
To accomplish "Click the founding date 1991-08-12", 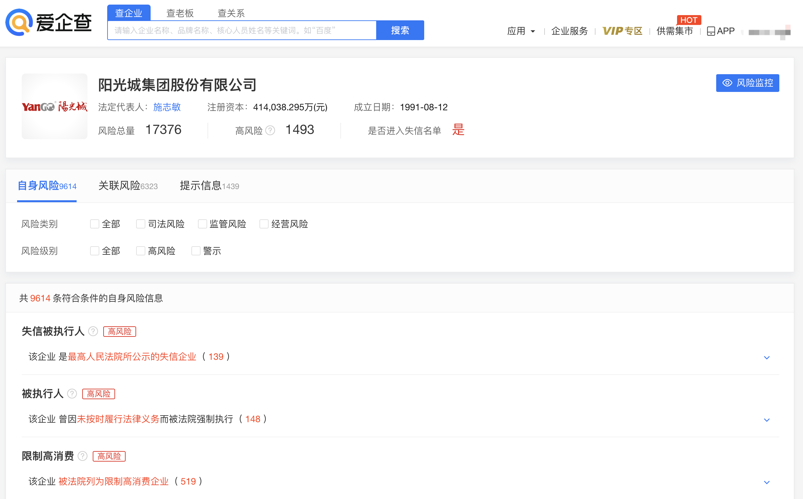I will point(424,107).
